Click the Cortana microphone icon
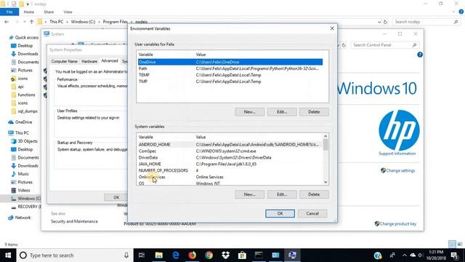Viewport: 465px width, 262px height. [x=126, y=255]
